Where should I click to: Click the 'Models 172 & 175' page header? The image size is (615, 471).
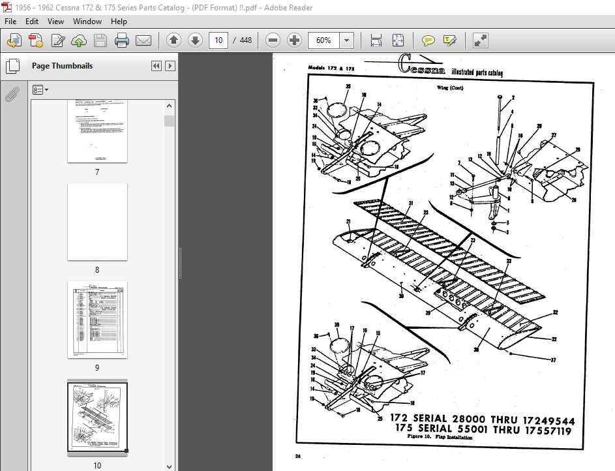coord(331,68)
